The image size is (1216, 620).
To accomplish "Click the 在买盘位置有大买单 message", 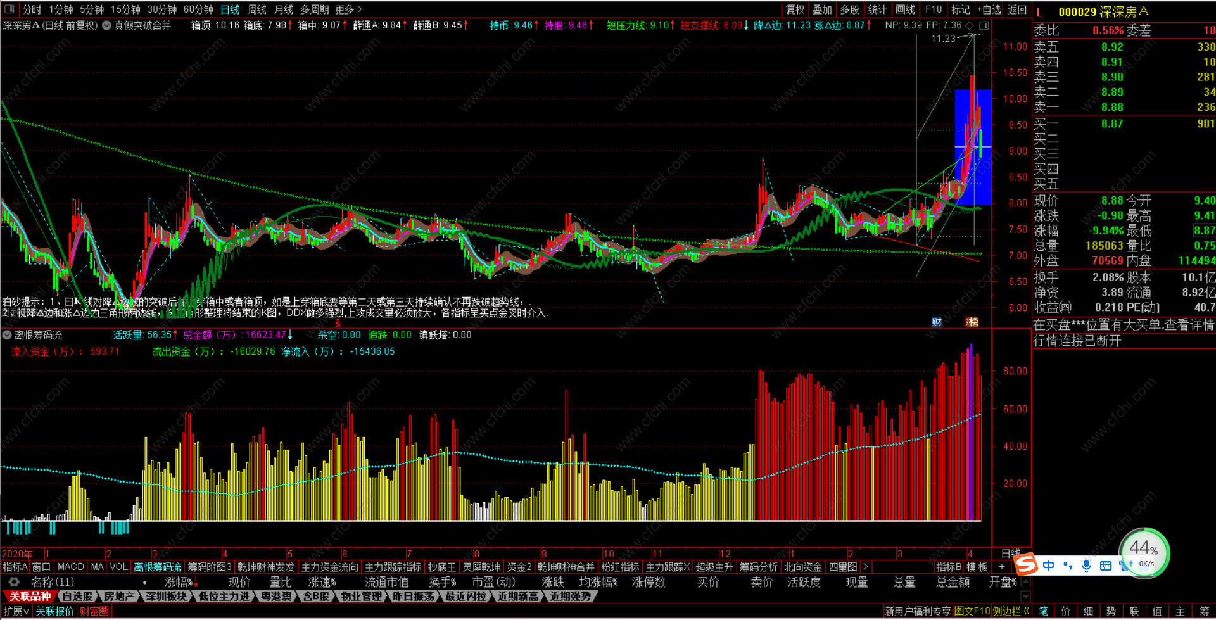I will coord(1124,325).
